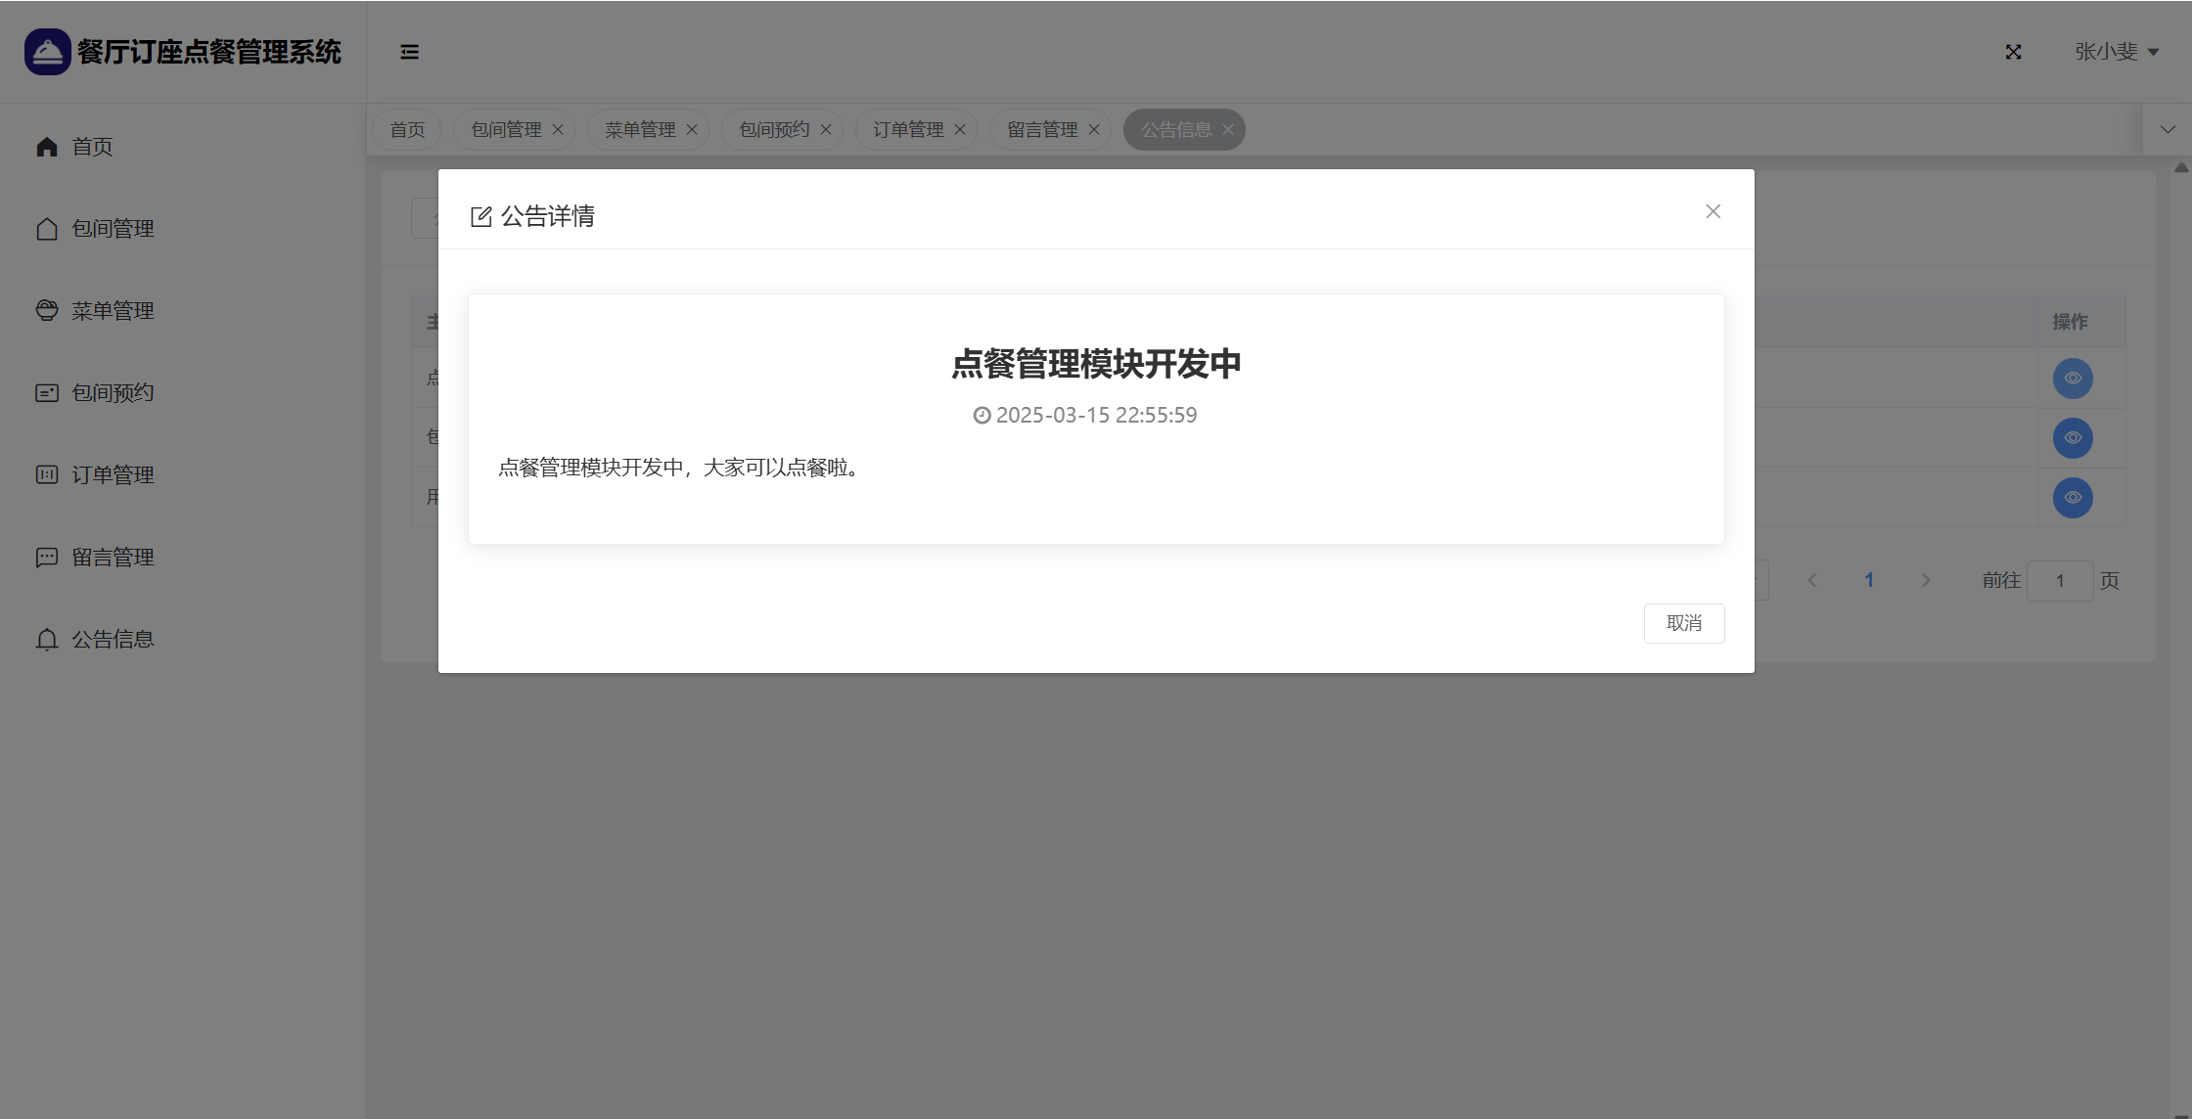Screen dimensions: 2192x1119
Task: Switch to 订单管理 tab
Action: pyautogui.click(x=907, y=130)
